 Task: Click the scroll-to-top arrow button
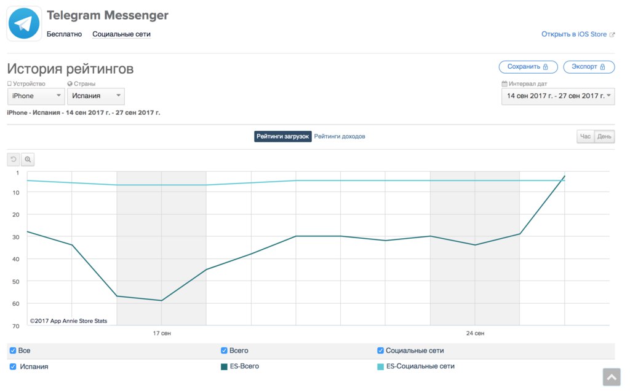[x=612, y=376]
